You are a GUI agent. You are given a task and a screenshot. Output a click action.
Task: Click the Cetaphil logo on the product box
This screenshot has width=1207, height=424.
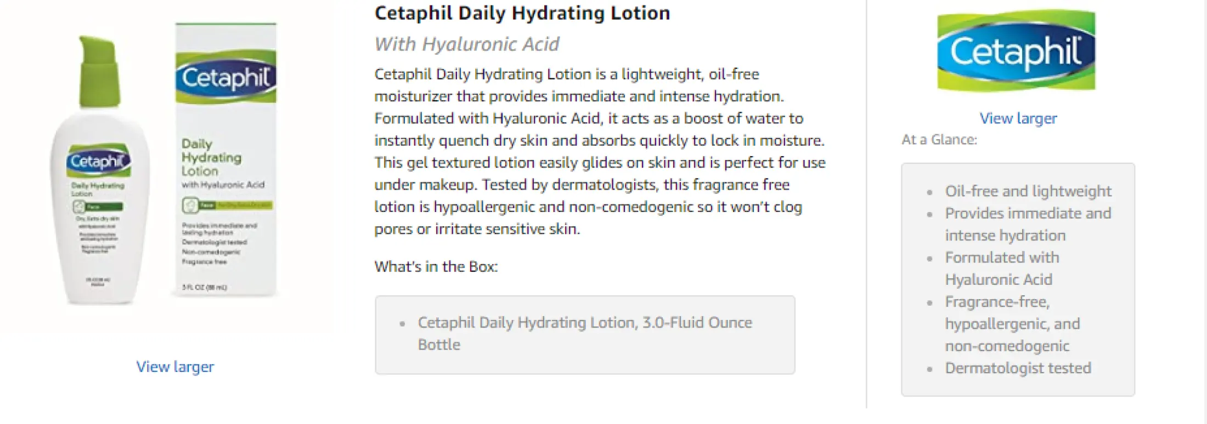226,77
